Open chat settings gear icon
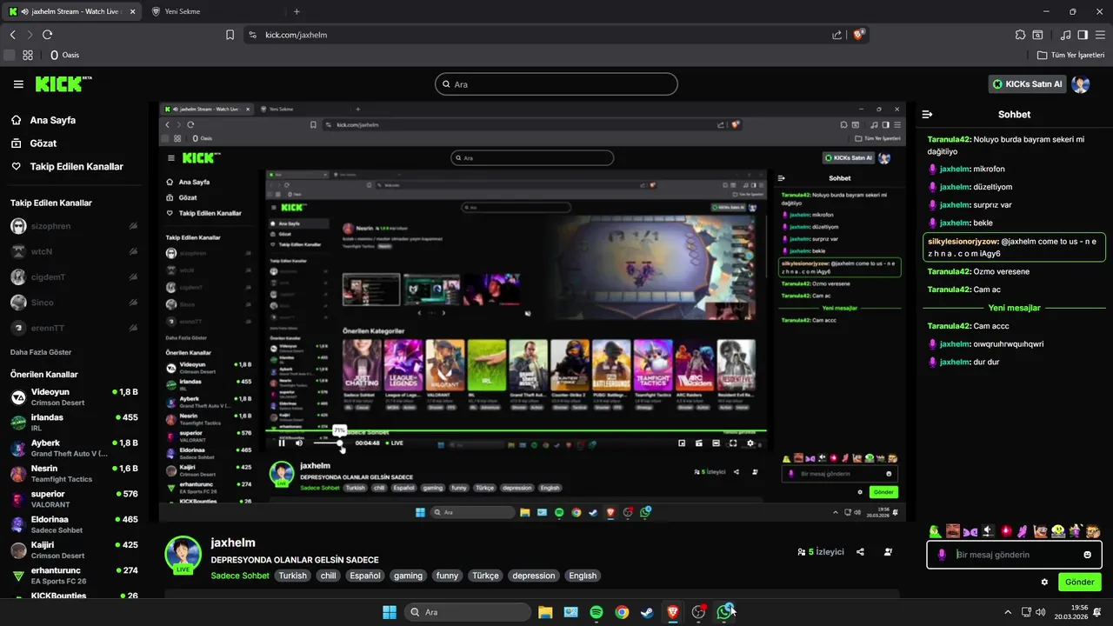The height and width of the screenshot is (626, 1113). [x=1044, y=582]
